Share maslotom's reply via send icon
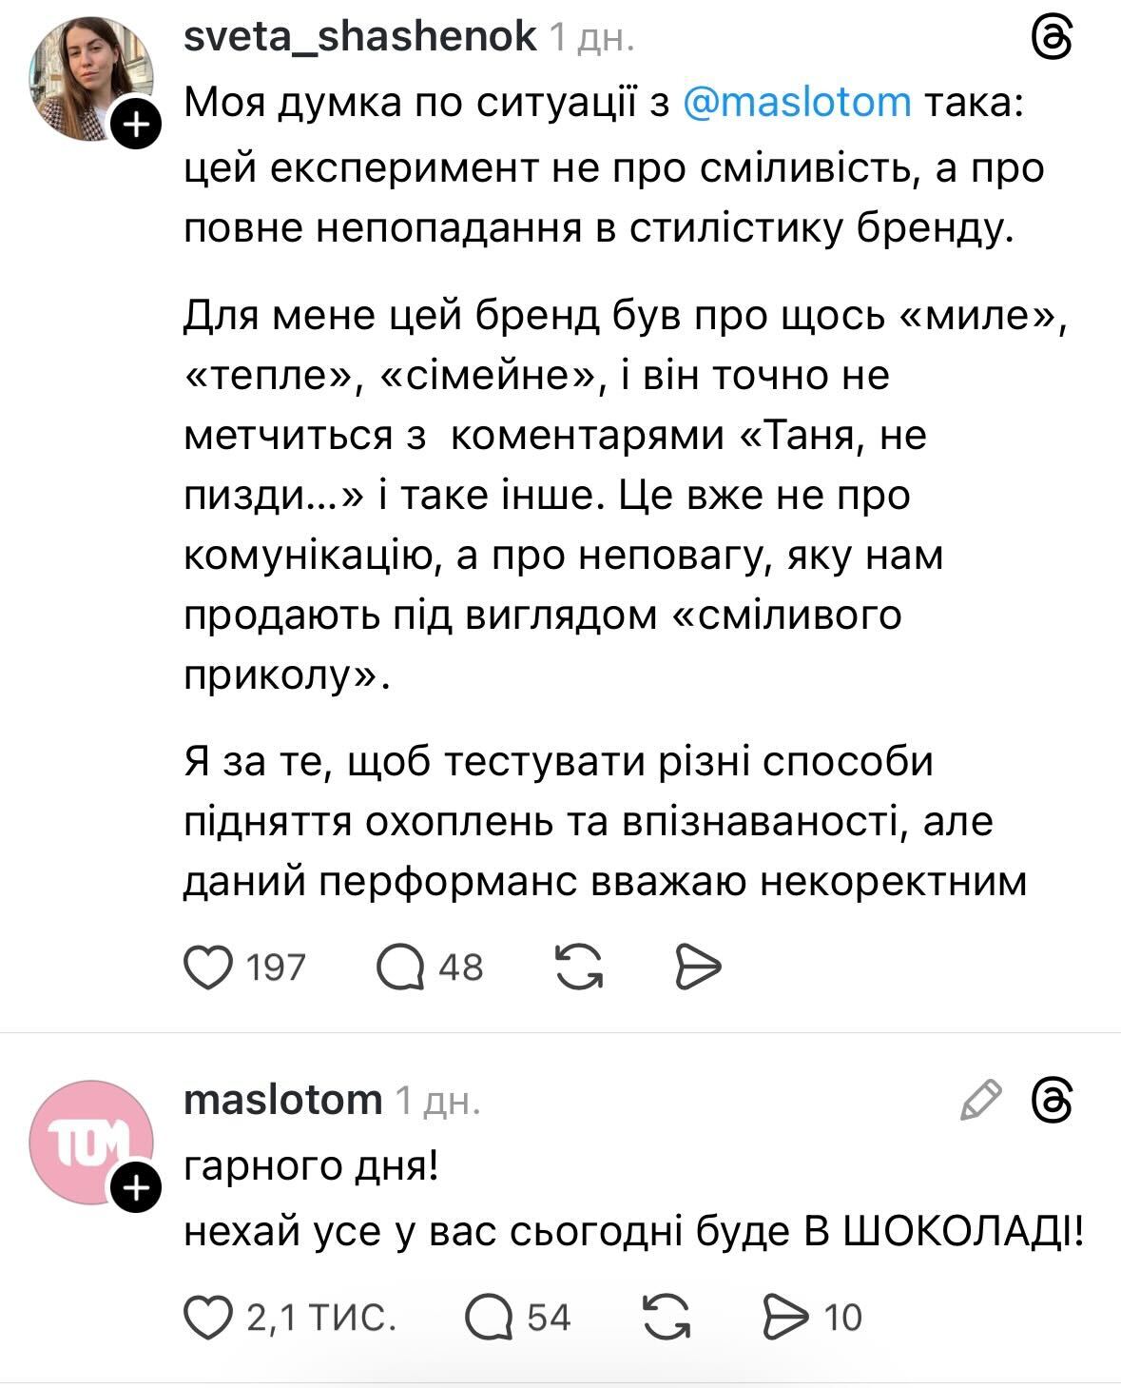The width and height of the screenshot is (1121, 1388). tap(786, 1318)
